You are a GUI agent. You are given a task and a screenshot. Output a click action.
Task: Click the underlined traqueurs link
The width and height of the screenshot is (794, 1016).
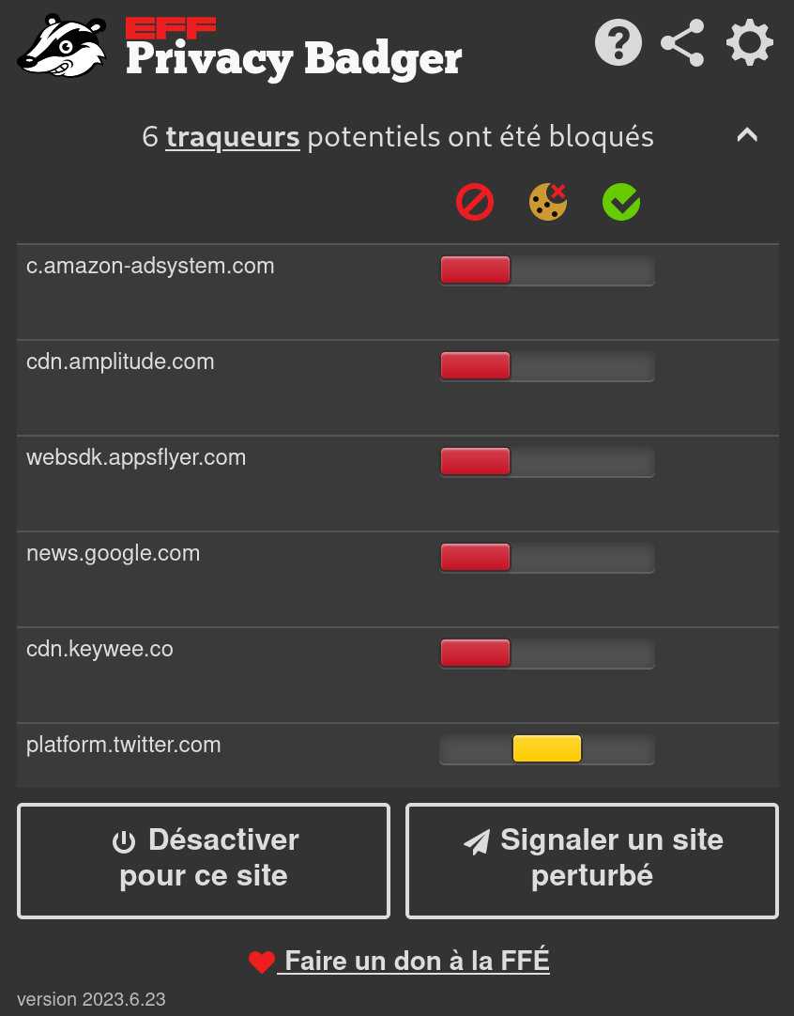point(233,137)
